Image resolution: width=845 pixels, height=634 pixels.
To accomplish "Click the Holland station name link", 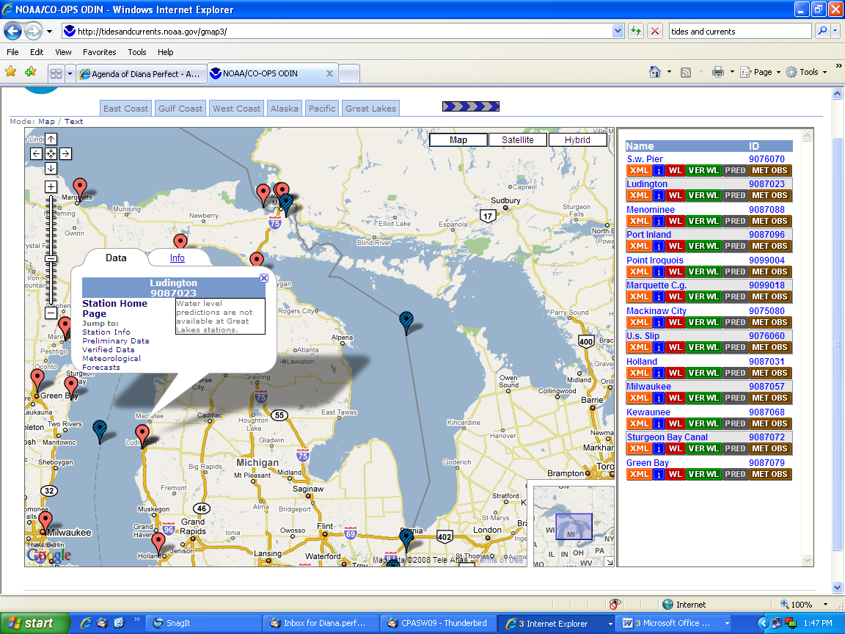I will (x=643, y=361).
